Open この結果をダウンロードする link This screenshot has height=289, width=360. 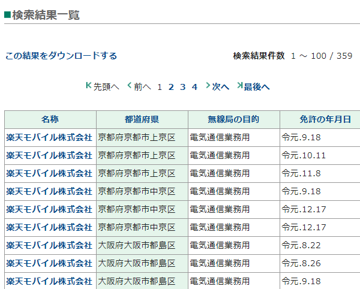(x=61, y=56)
